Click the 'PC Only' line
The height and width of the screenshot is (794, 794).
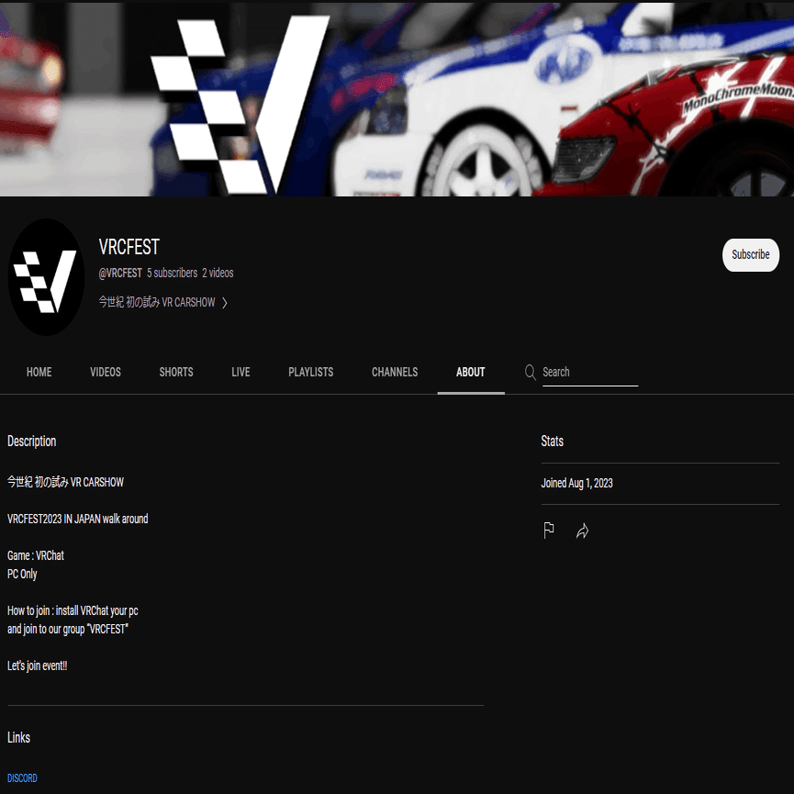(x=22, y=575)
